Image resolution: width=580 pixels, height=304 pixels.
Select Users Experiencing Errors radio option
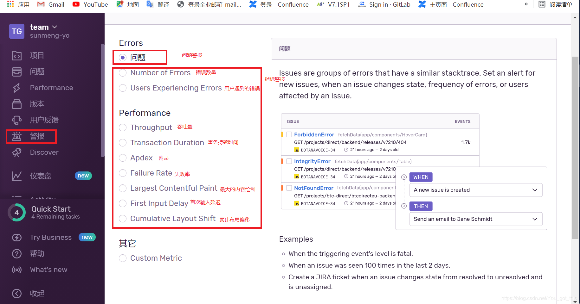tap(123, 88)
